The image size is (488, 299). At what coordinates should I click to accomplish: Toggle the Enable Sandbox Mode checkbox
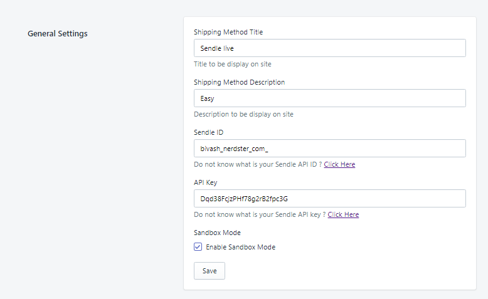tap(198, 247)
